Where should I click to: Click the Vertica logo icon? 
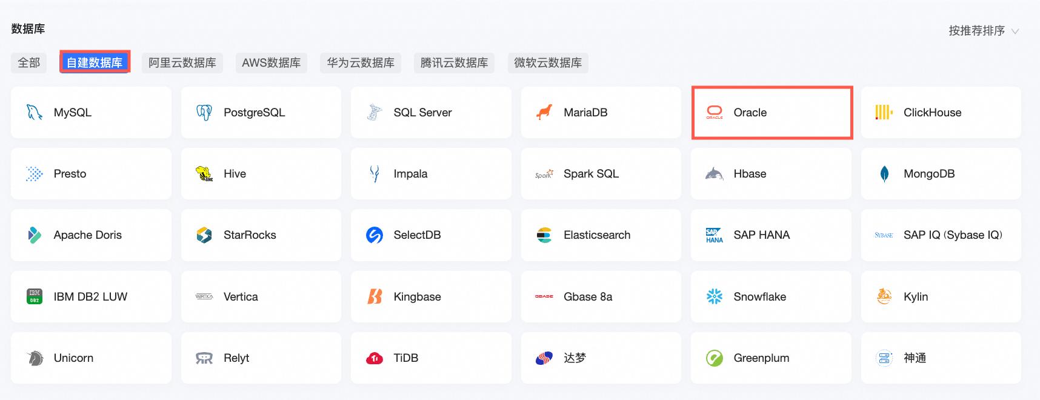click(204, 296)
